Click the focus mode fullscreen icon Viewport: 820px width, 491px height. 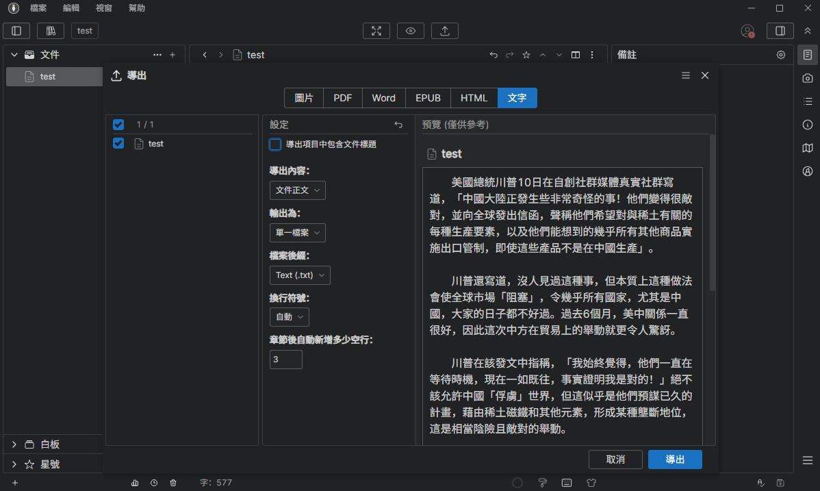(x=376, y=31)
